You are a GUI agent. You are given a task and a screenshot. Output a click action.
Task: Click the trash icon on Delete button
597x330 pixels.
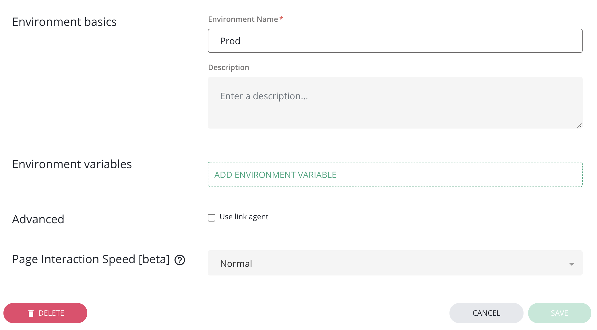[31, 313]
